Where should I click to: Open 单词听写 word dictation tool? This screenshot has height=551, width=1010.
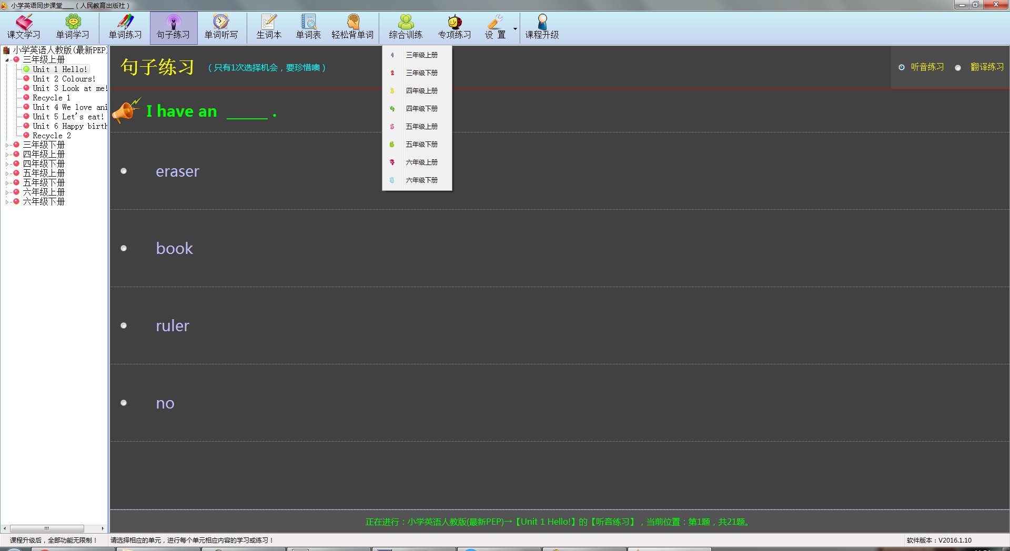(x=221, y=27)
